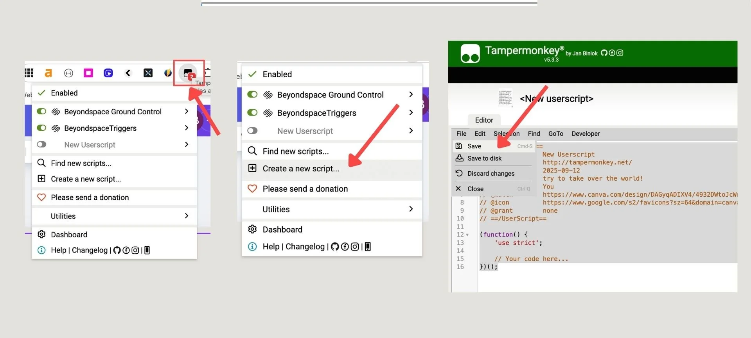The image size is (751, 338).
Task: Open the Edit menu in the editor
Action: click(x=480, y=133)
